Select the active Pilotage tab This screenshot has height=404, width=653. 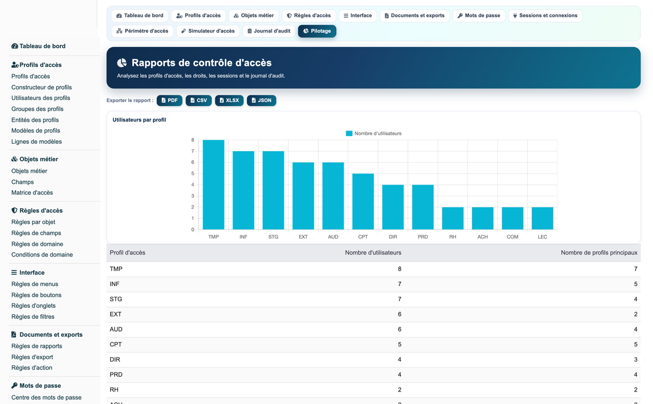pyautogui.click(x=317, y=31)
